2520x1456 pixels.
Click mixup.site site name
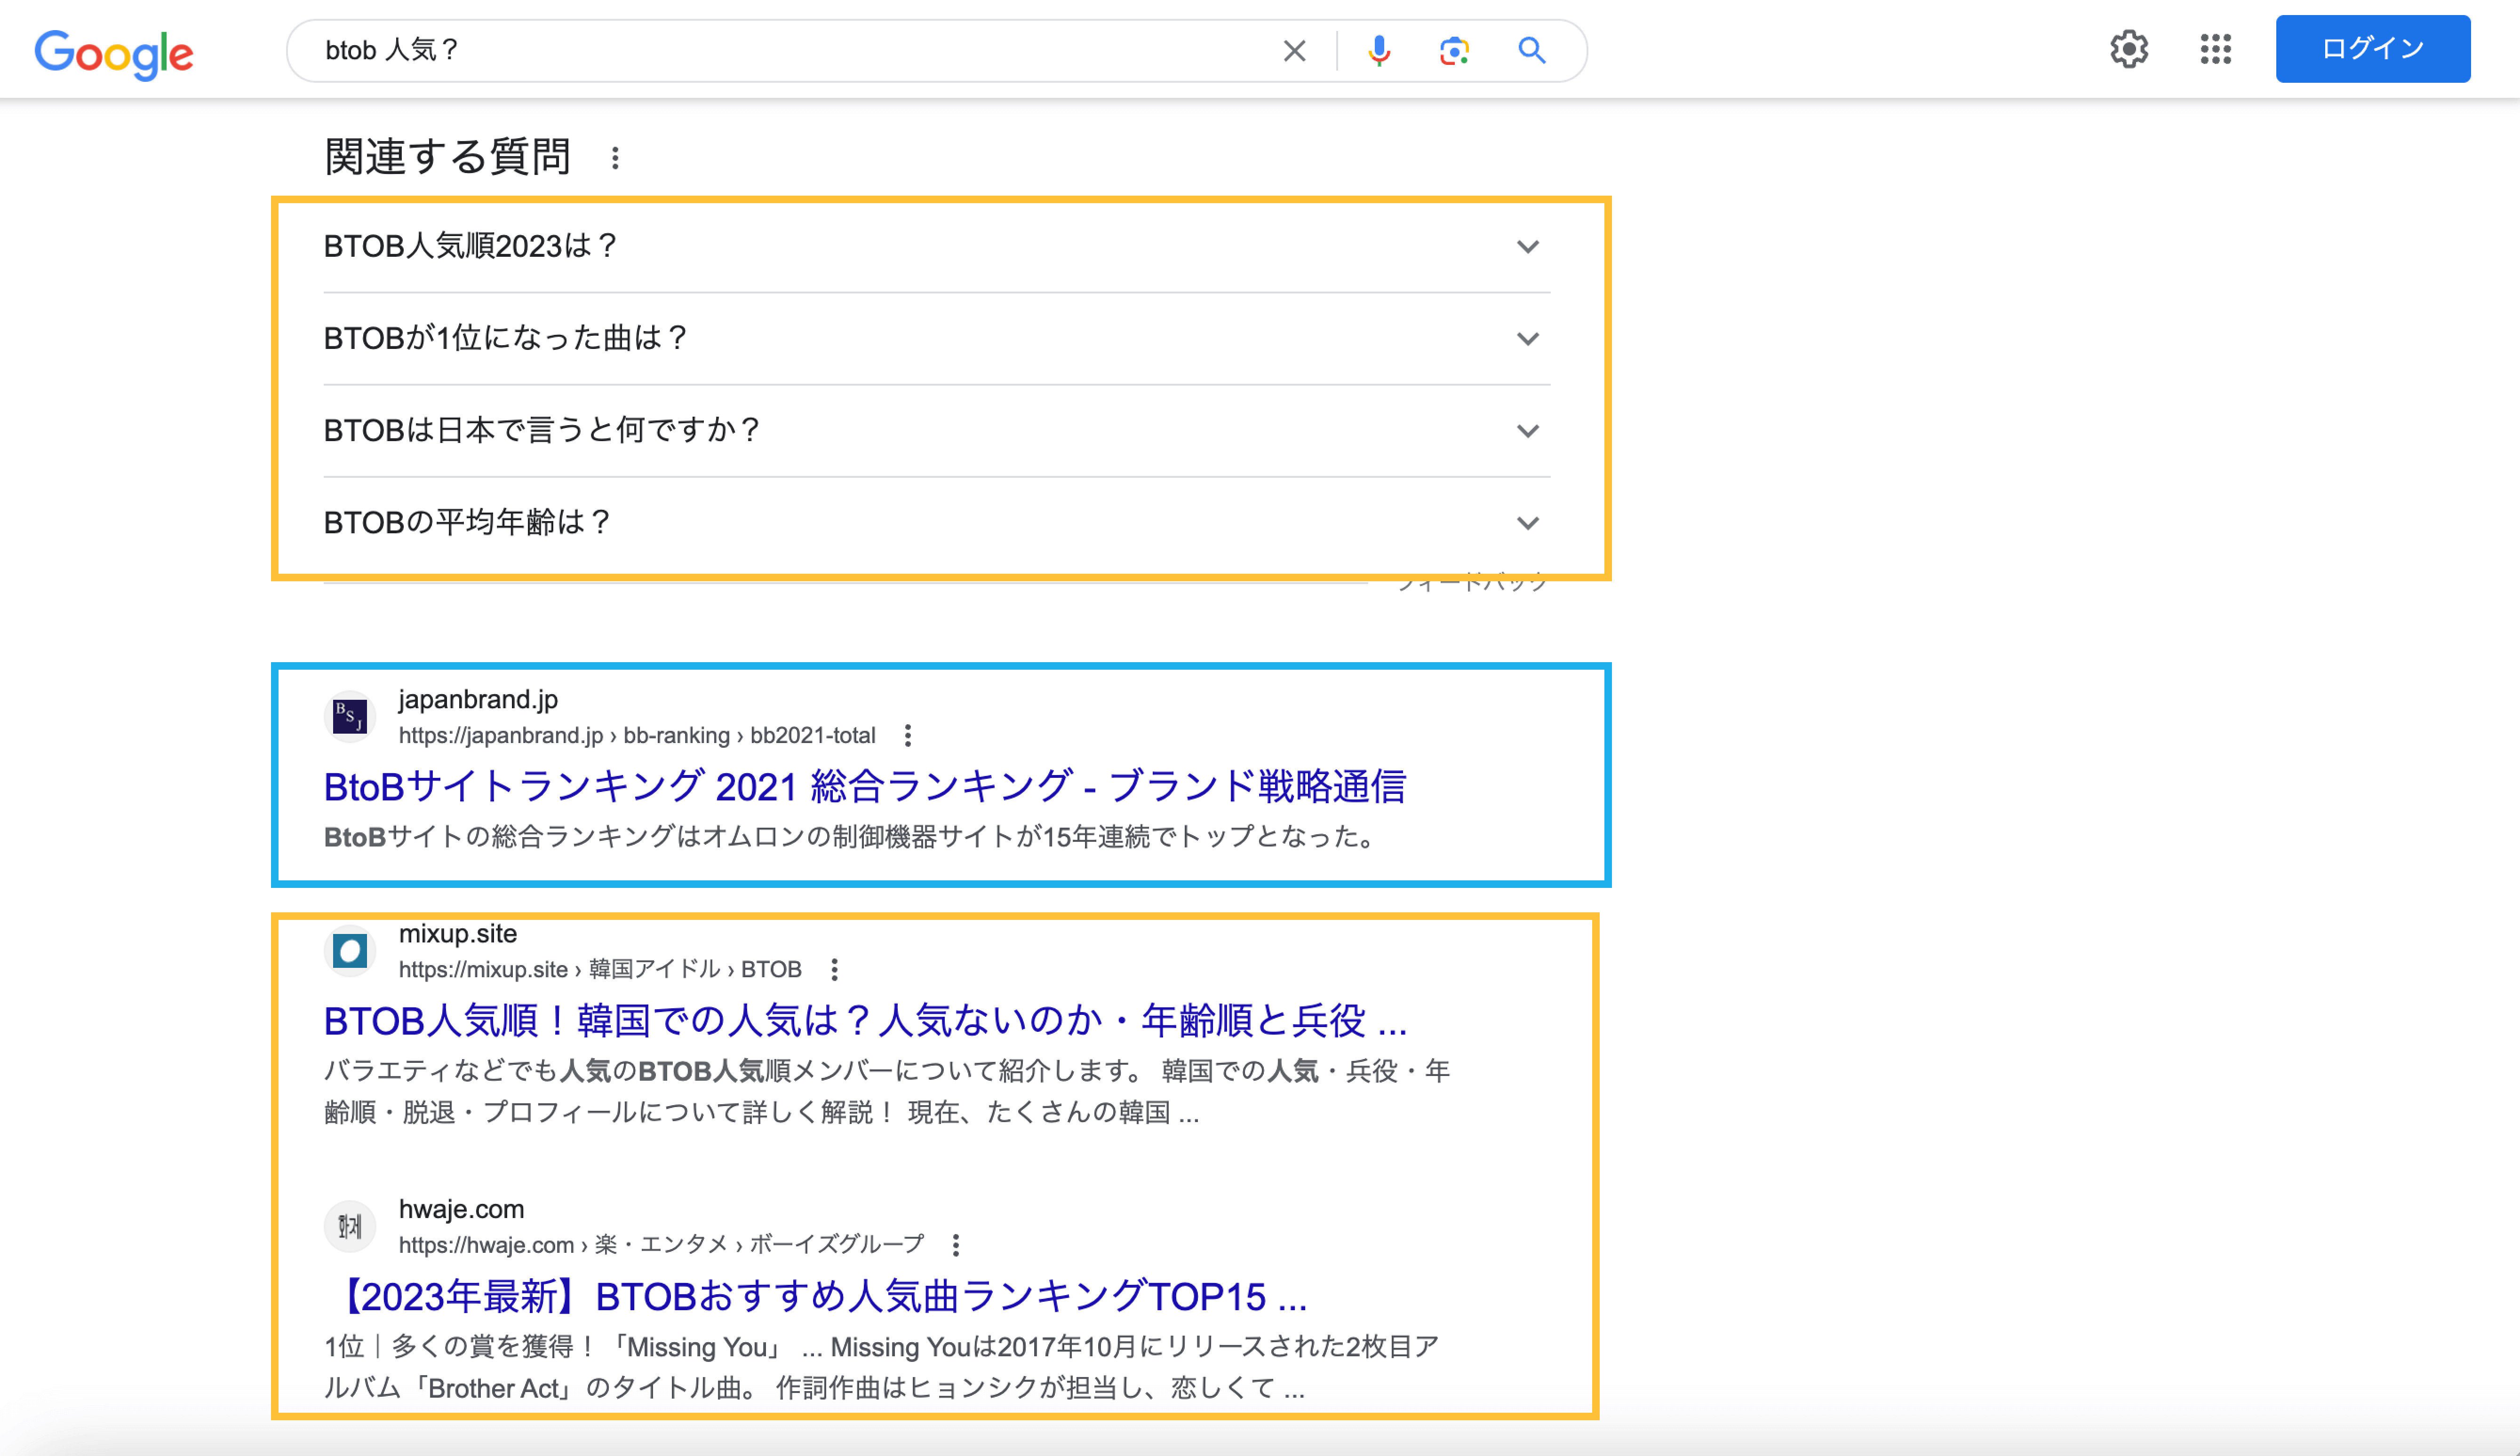click(458, 934)
